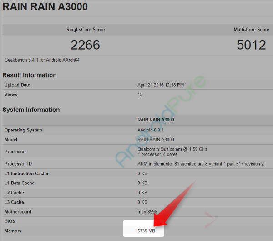Click the L1 Instruction Cache row label
The image size is (273, 241).
coord(26,173)
